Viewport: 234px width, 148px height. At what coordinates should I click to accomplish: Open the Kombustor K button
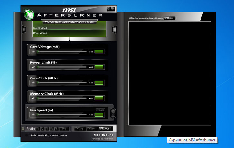click(24, 29)
